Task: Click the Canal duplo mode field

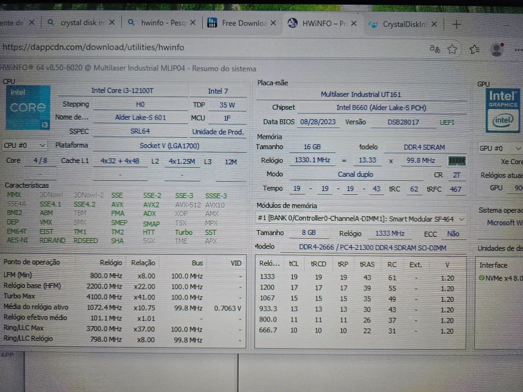Action: pos(355,174)
